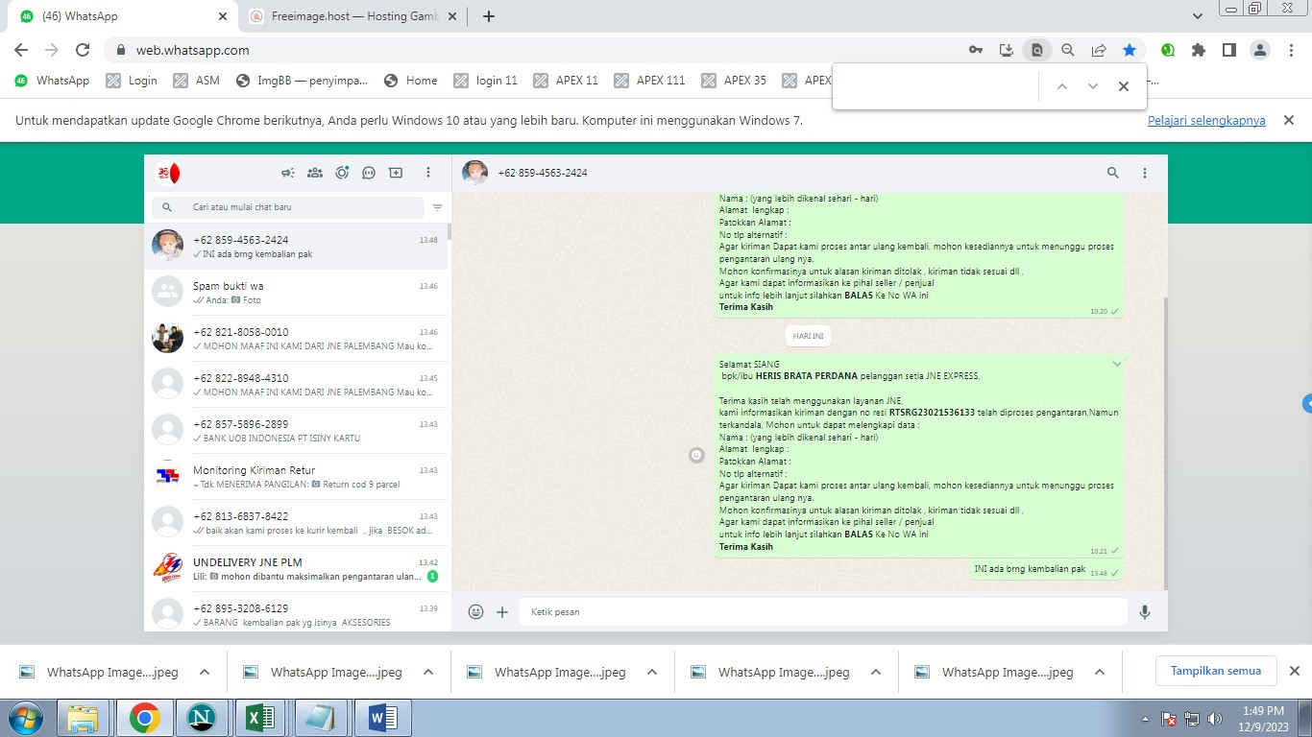Open chat +62 813-6837-8422
Viewport: 1312px width, 737px height.
coord(296,523)
